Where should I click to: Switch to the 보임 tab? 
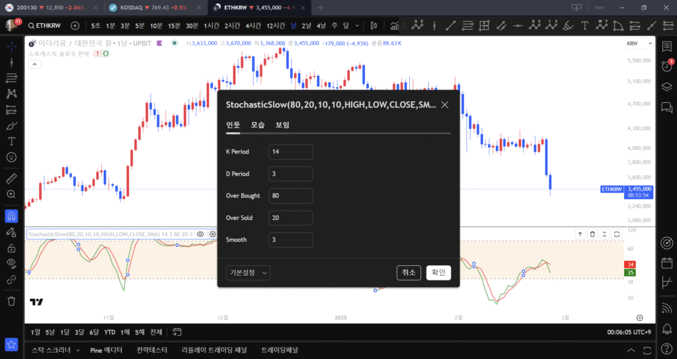pos(282,125)
